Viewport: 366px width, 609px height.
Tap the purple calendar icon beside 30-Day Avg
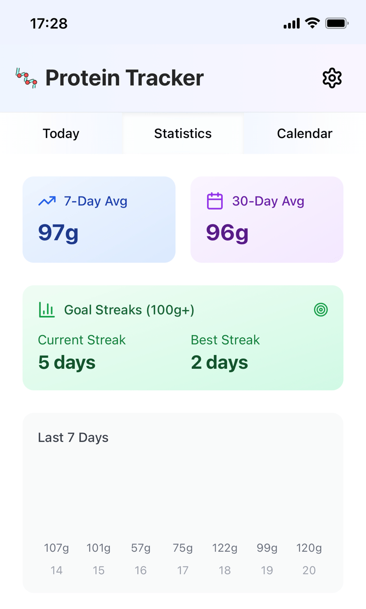(x=215, y=201)
